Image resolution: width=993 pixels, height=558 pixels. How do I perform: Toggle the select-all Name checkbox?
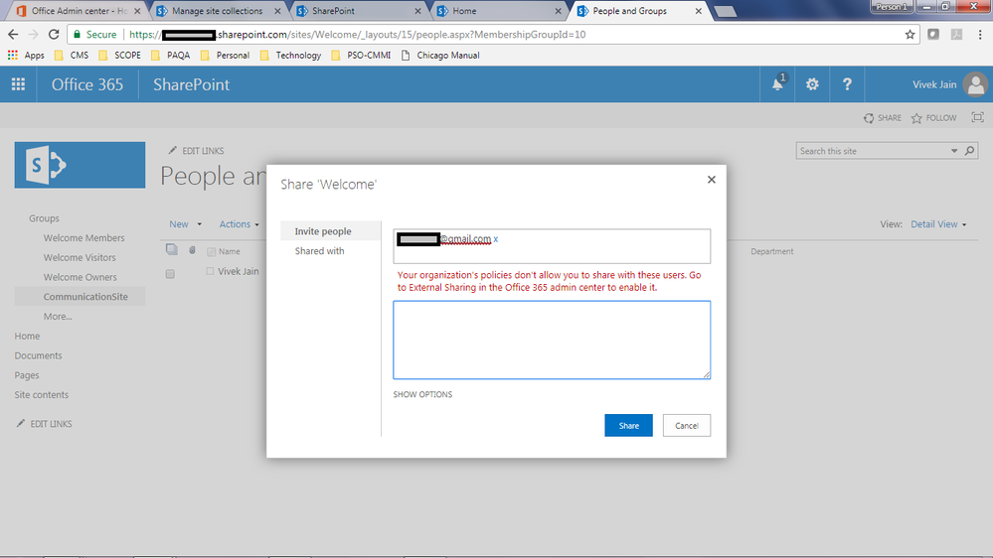coord(212,252)
